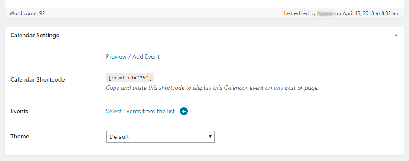Open the Preview / Add Event link
The image size is (409, 161).
pyautogui.click(x=133, y=56)
